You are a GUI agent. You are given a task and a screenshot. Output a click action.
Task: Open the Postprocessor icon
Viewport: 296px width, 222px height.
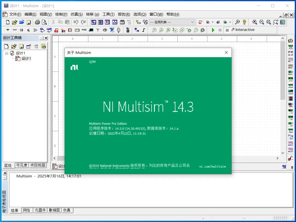coord(122,22)
